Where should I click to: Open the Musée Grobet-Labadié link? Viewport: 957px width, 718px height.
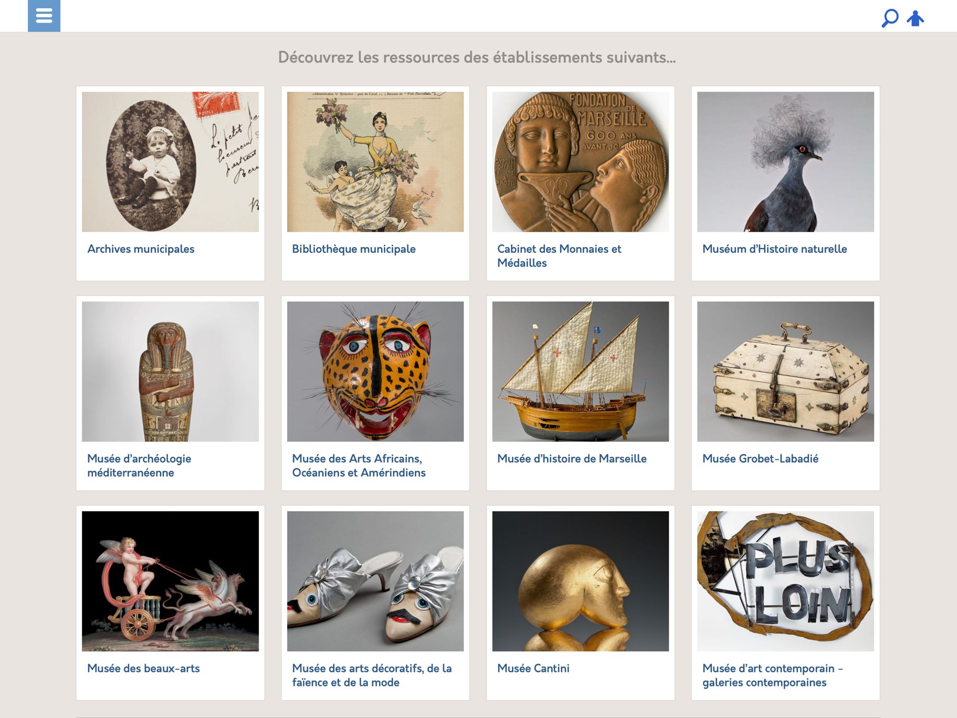pyautogui.click(x=760, y=459)
